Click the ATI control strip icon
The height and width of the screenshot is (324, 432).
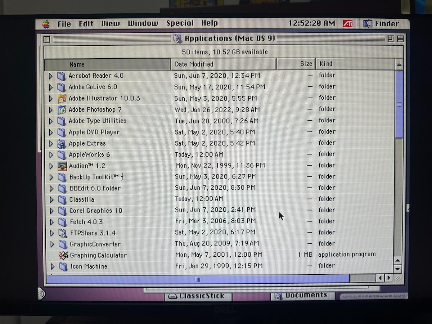click(347, 24)
